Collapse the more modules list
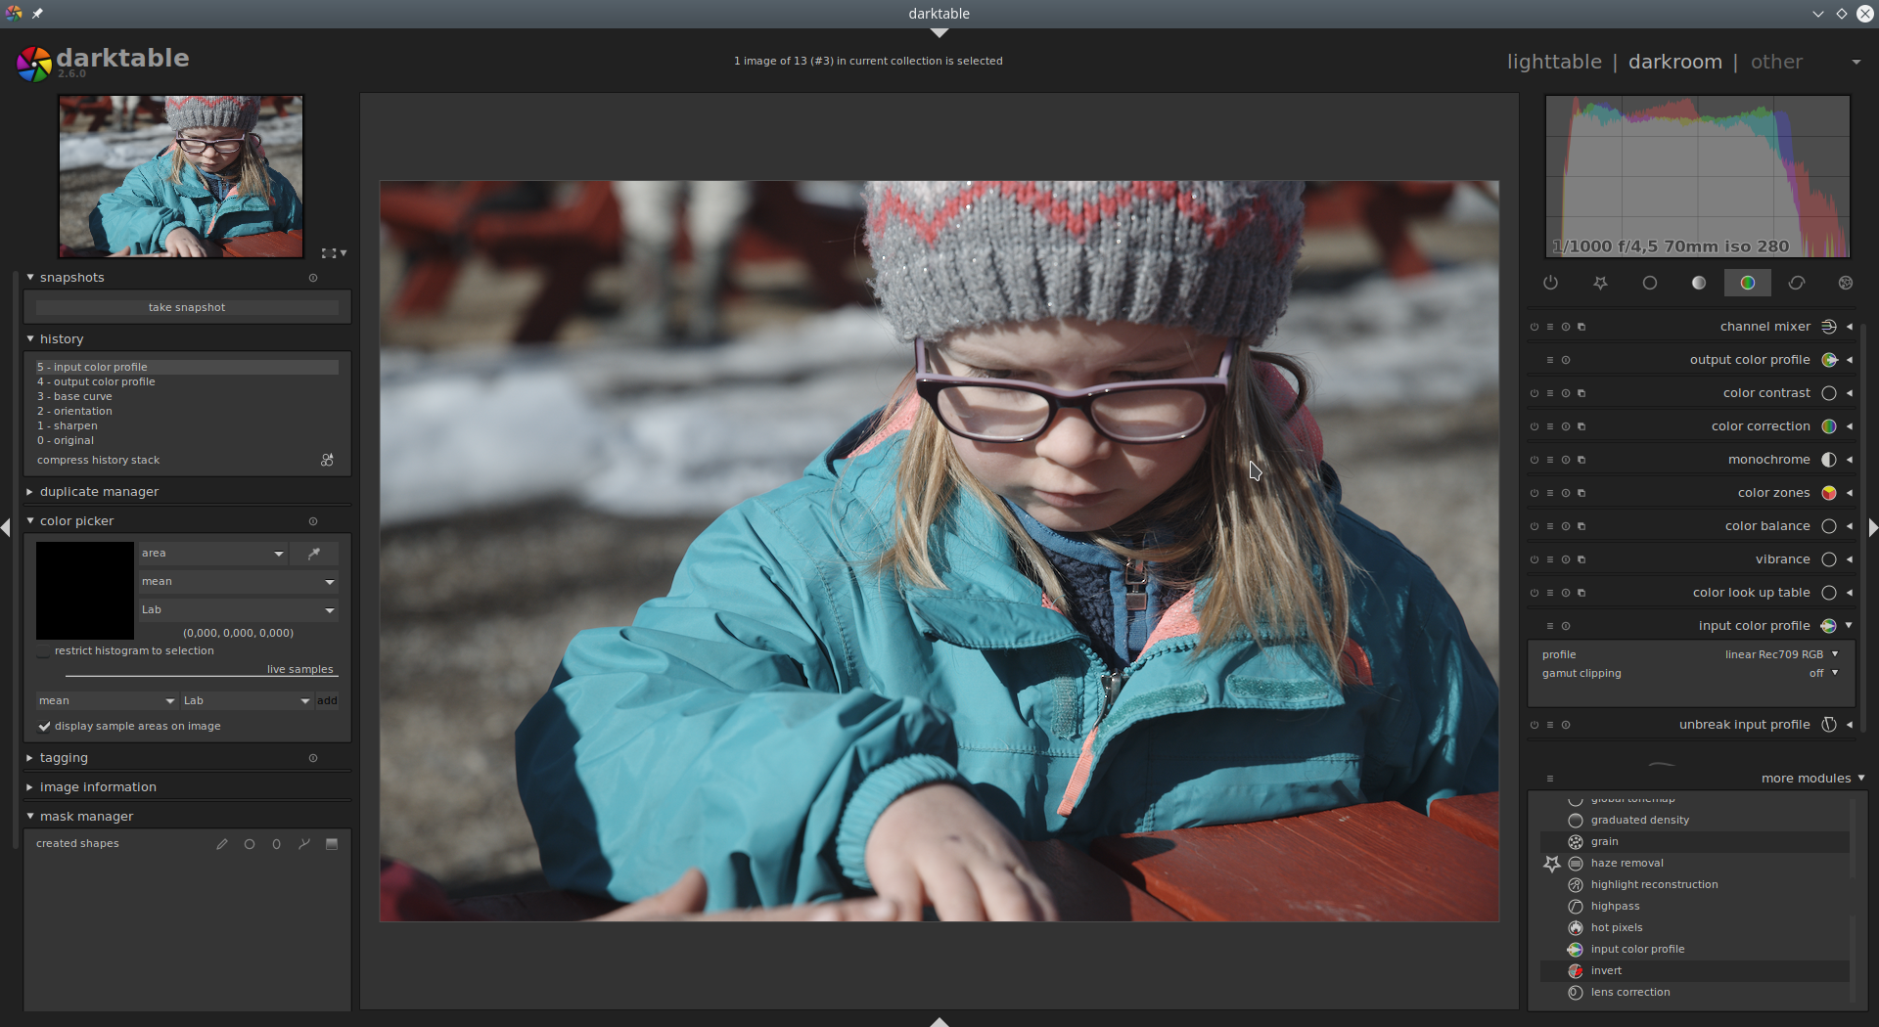Screen dimensions: 1879x1027 1812,779
